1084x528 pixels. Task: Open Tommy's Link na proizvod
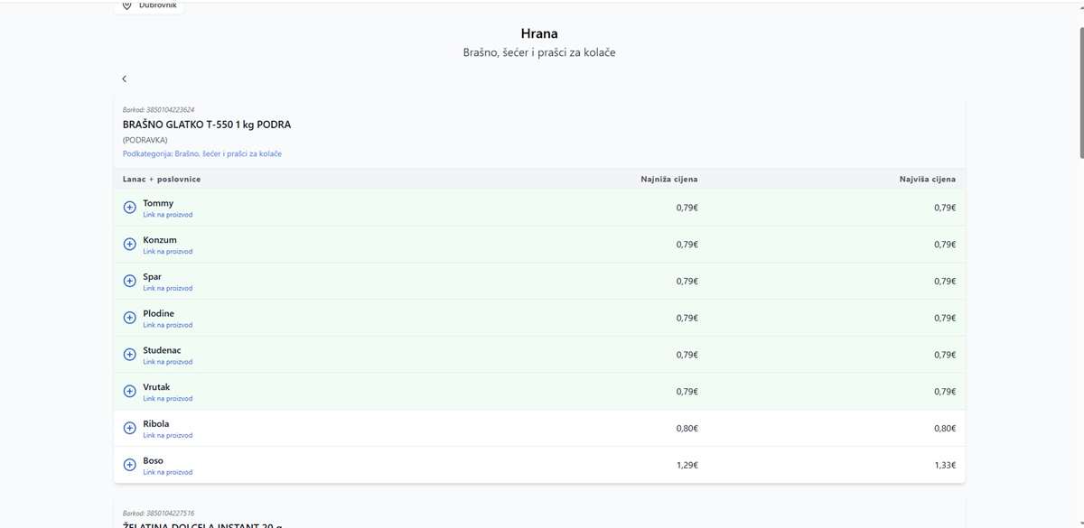coord(167,215)
